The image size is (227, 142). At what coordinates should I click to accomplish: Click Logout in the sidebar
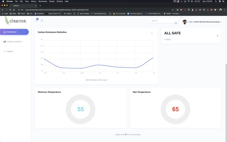click(8, 51)
